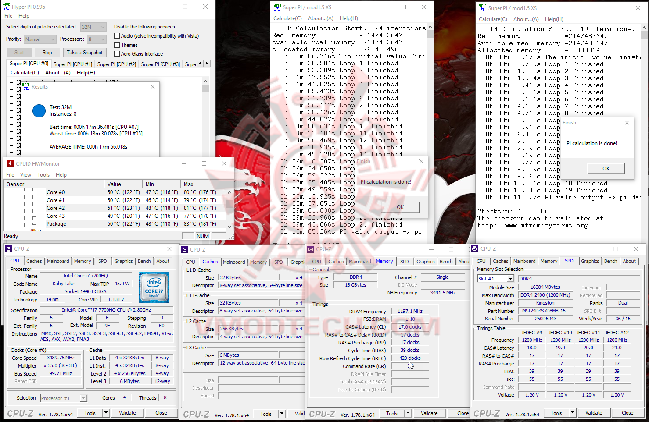649x422 pixels.
Task: Click the 32M Super PI window title icon
Action: point(277,7)
